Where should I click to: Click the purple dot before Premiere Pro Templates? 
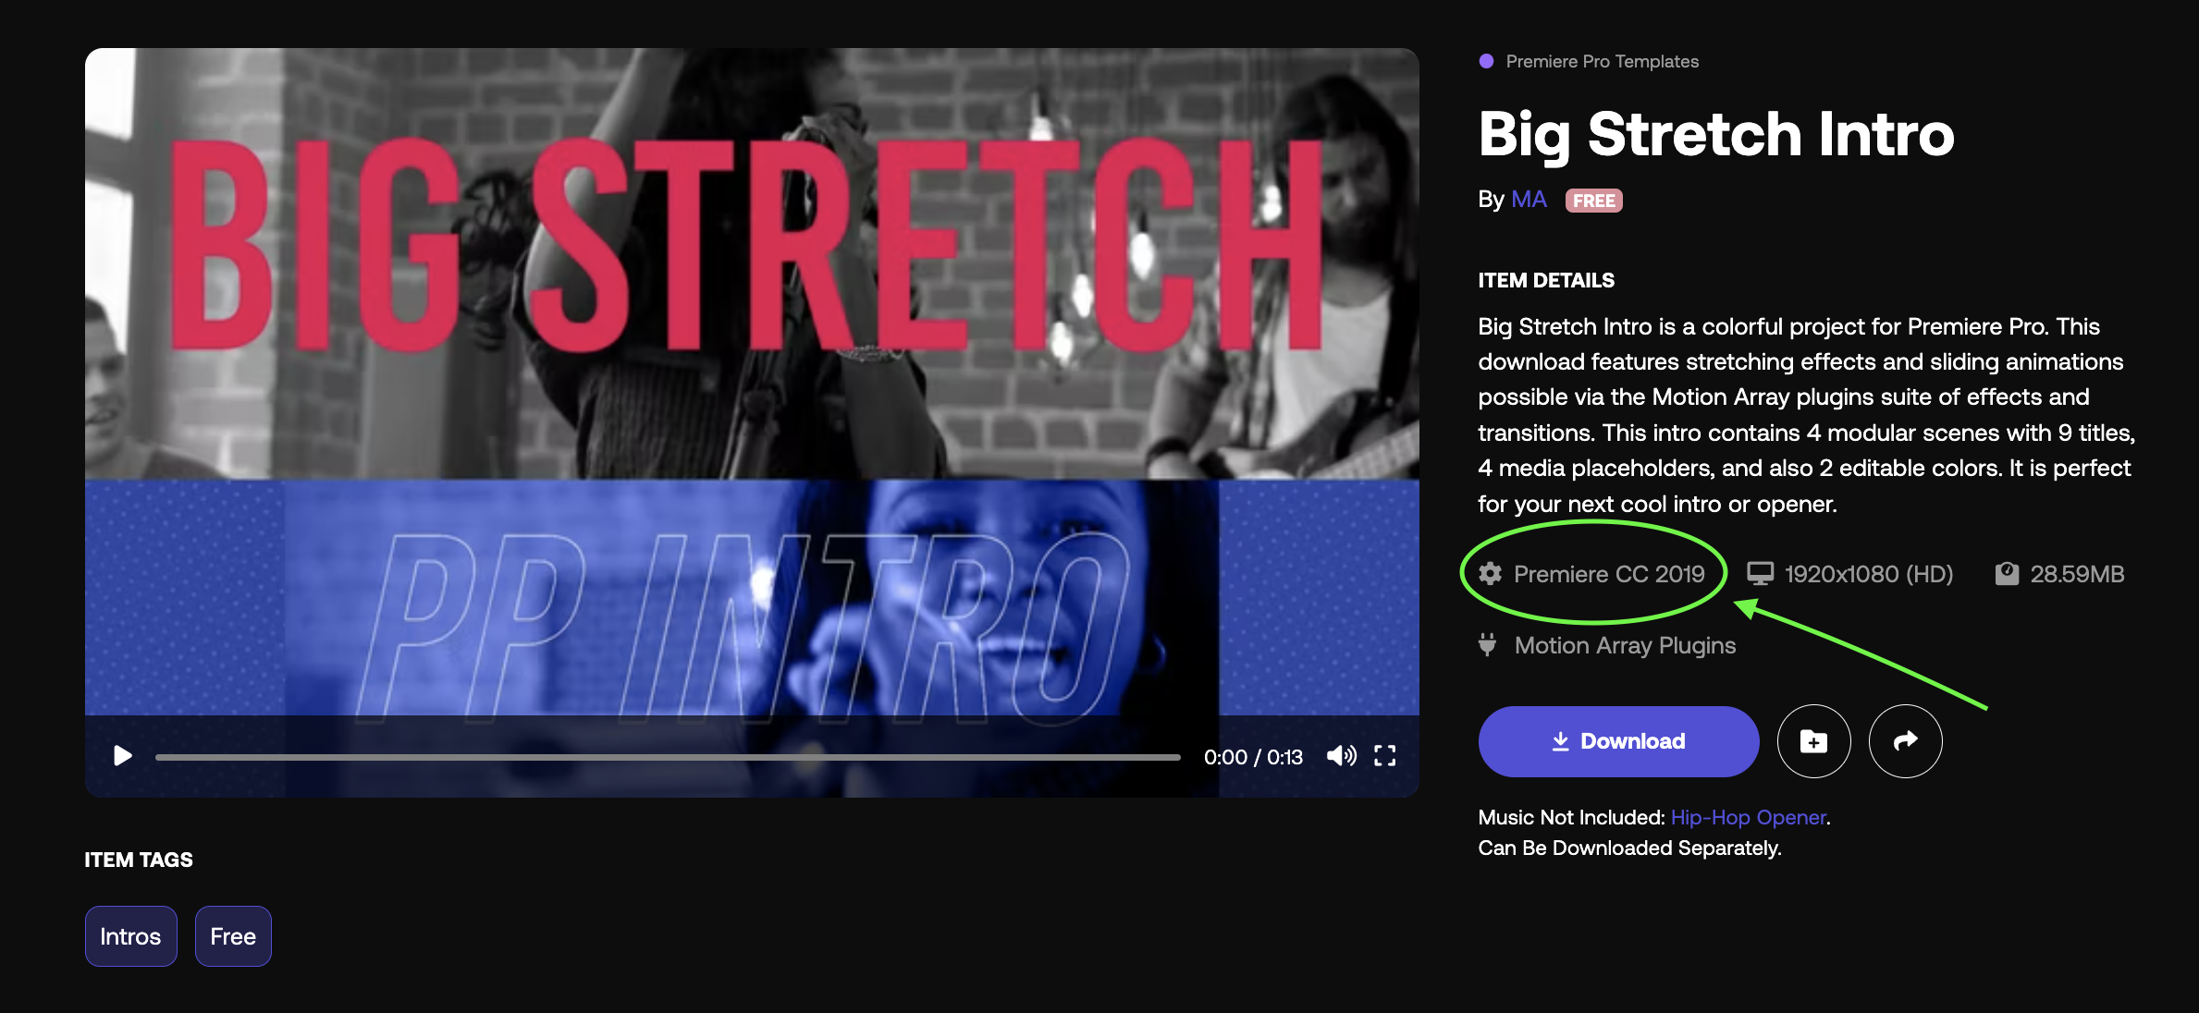click(1486, 61)
